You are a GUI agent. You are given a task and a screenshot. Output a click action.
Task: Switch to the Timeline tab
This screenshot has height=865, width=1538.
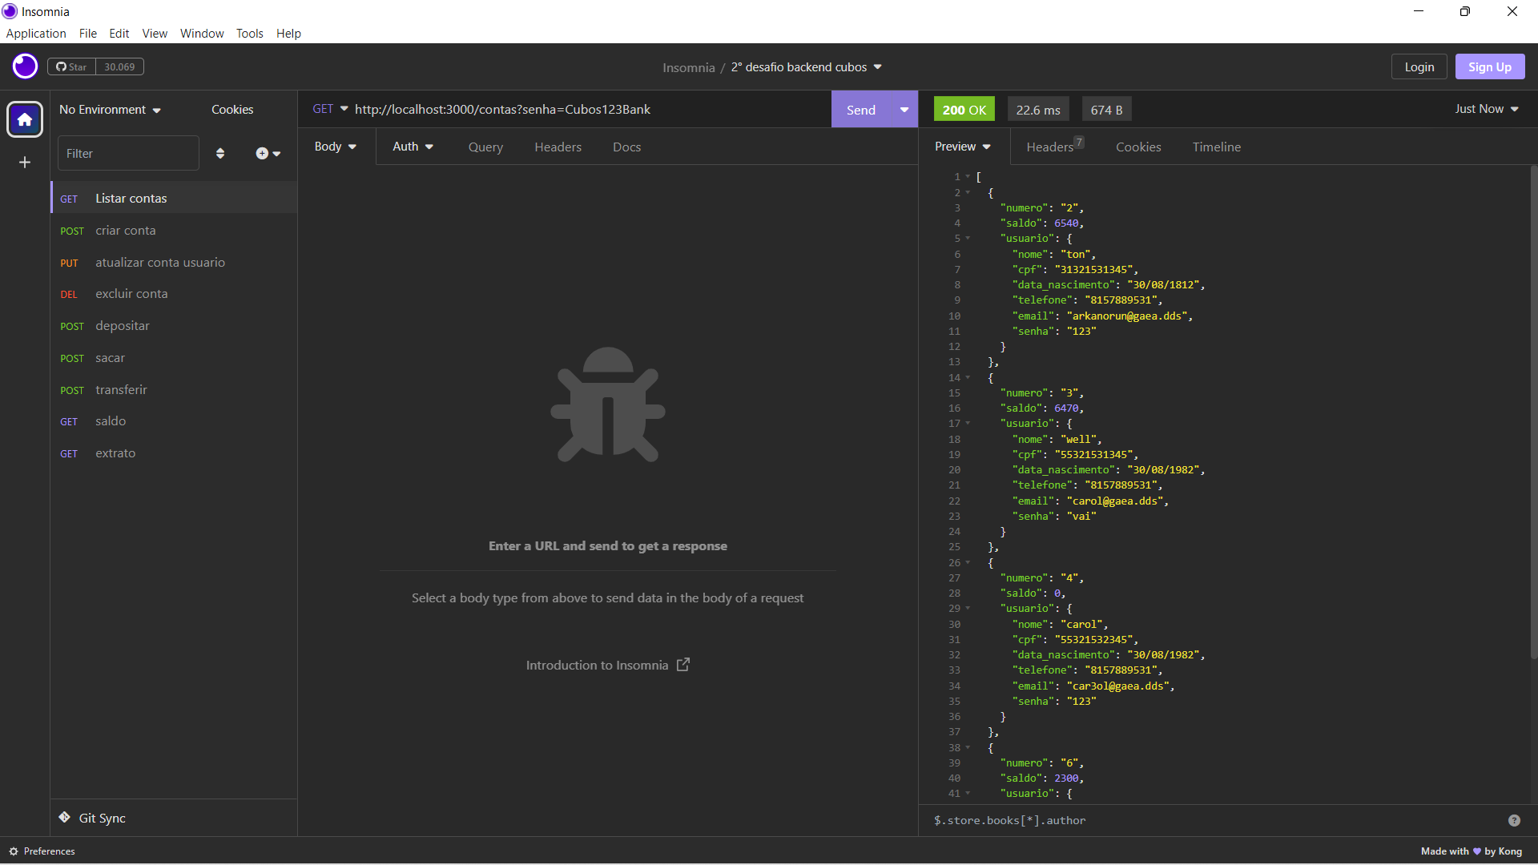pyautogui.click(x=1216, y=147)
